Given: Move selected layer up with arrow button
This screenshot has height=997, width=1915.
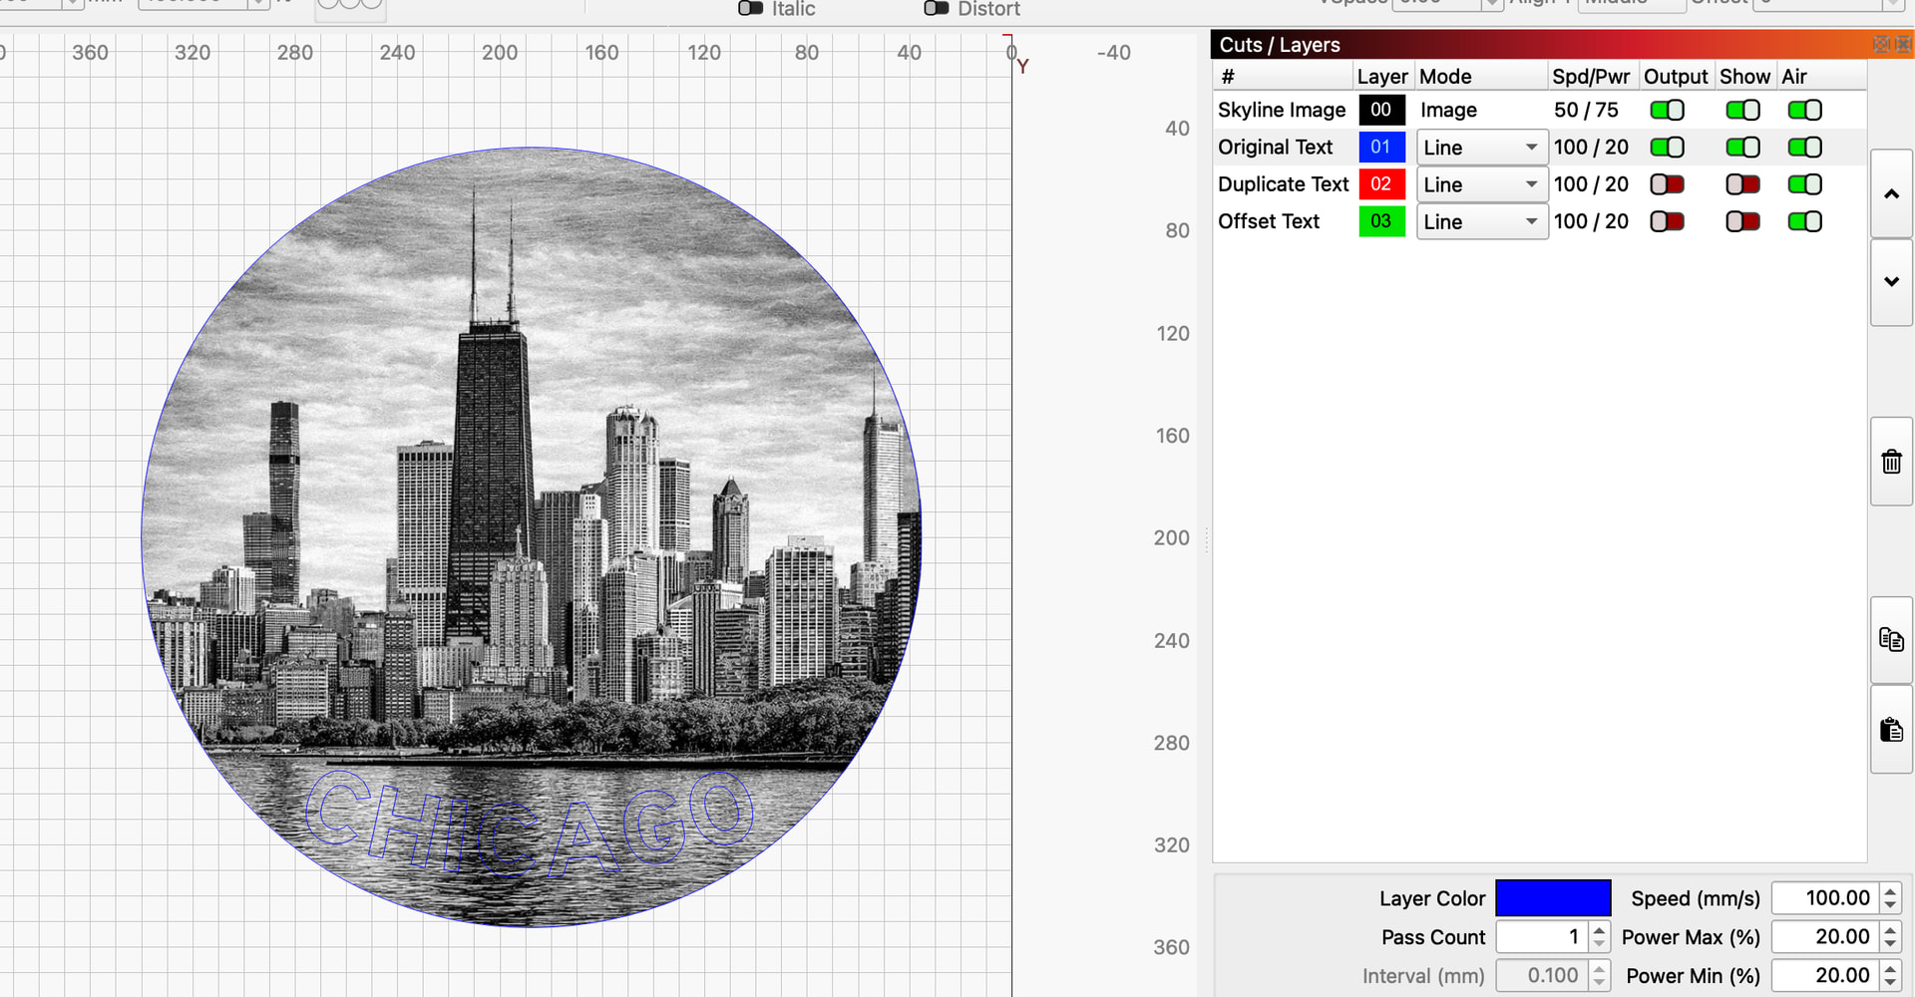Looking at the screenshot, I should point(1891,194).
